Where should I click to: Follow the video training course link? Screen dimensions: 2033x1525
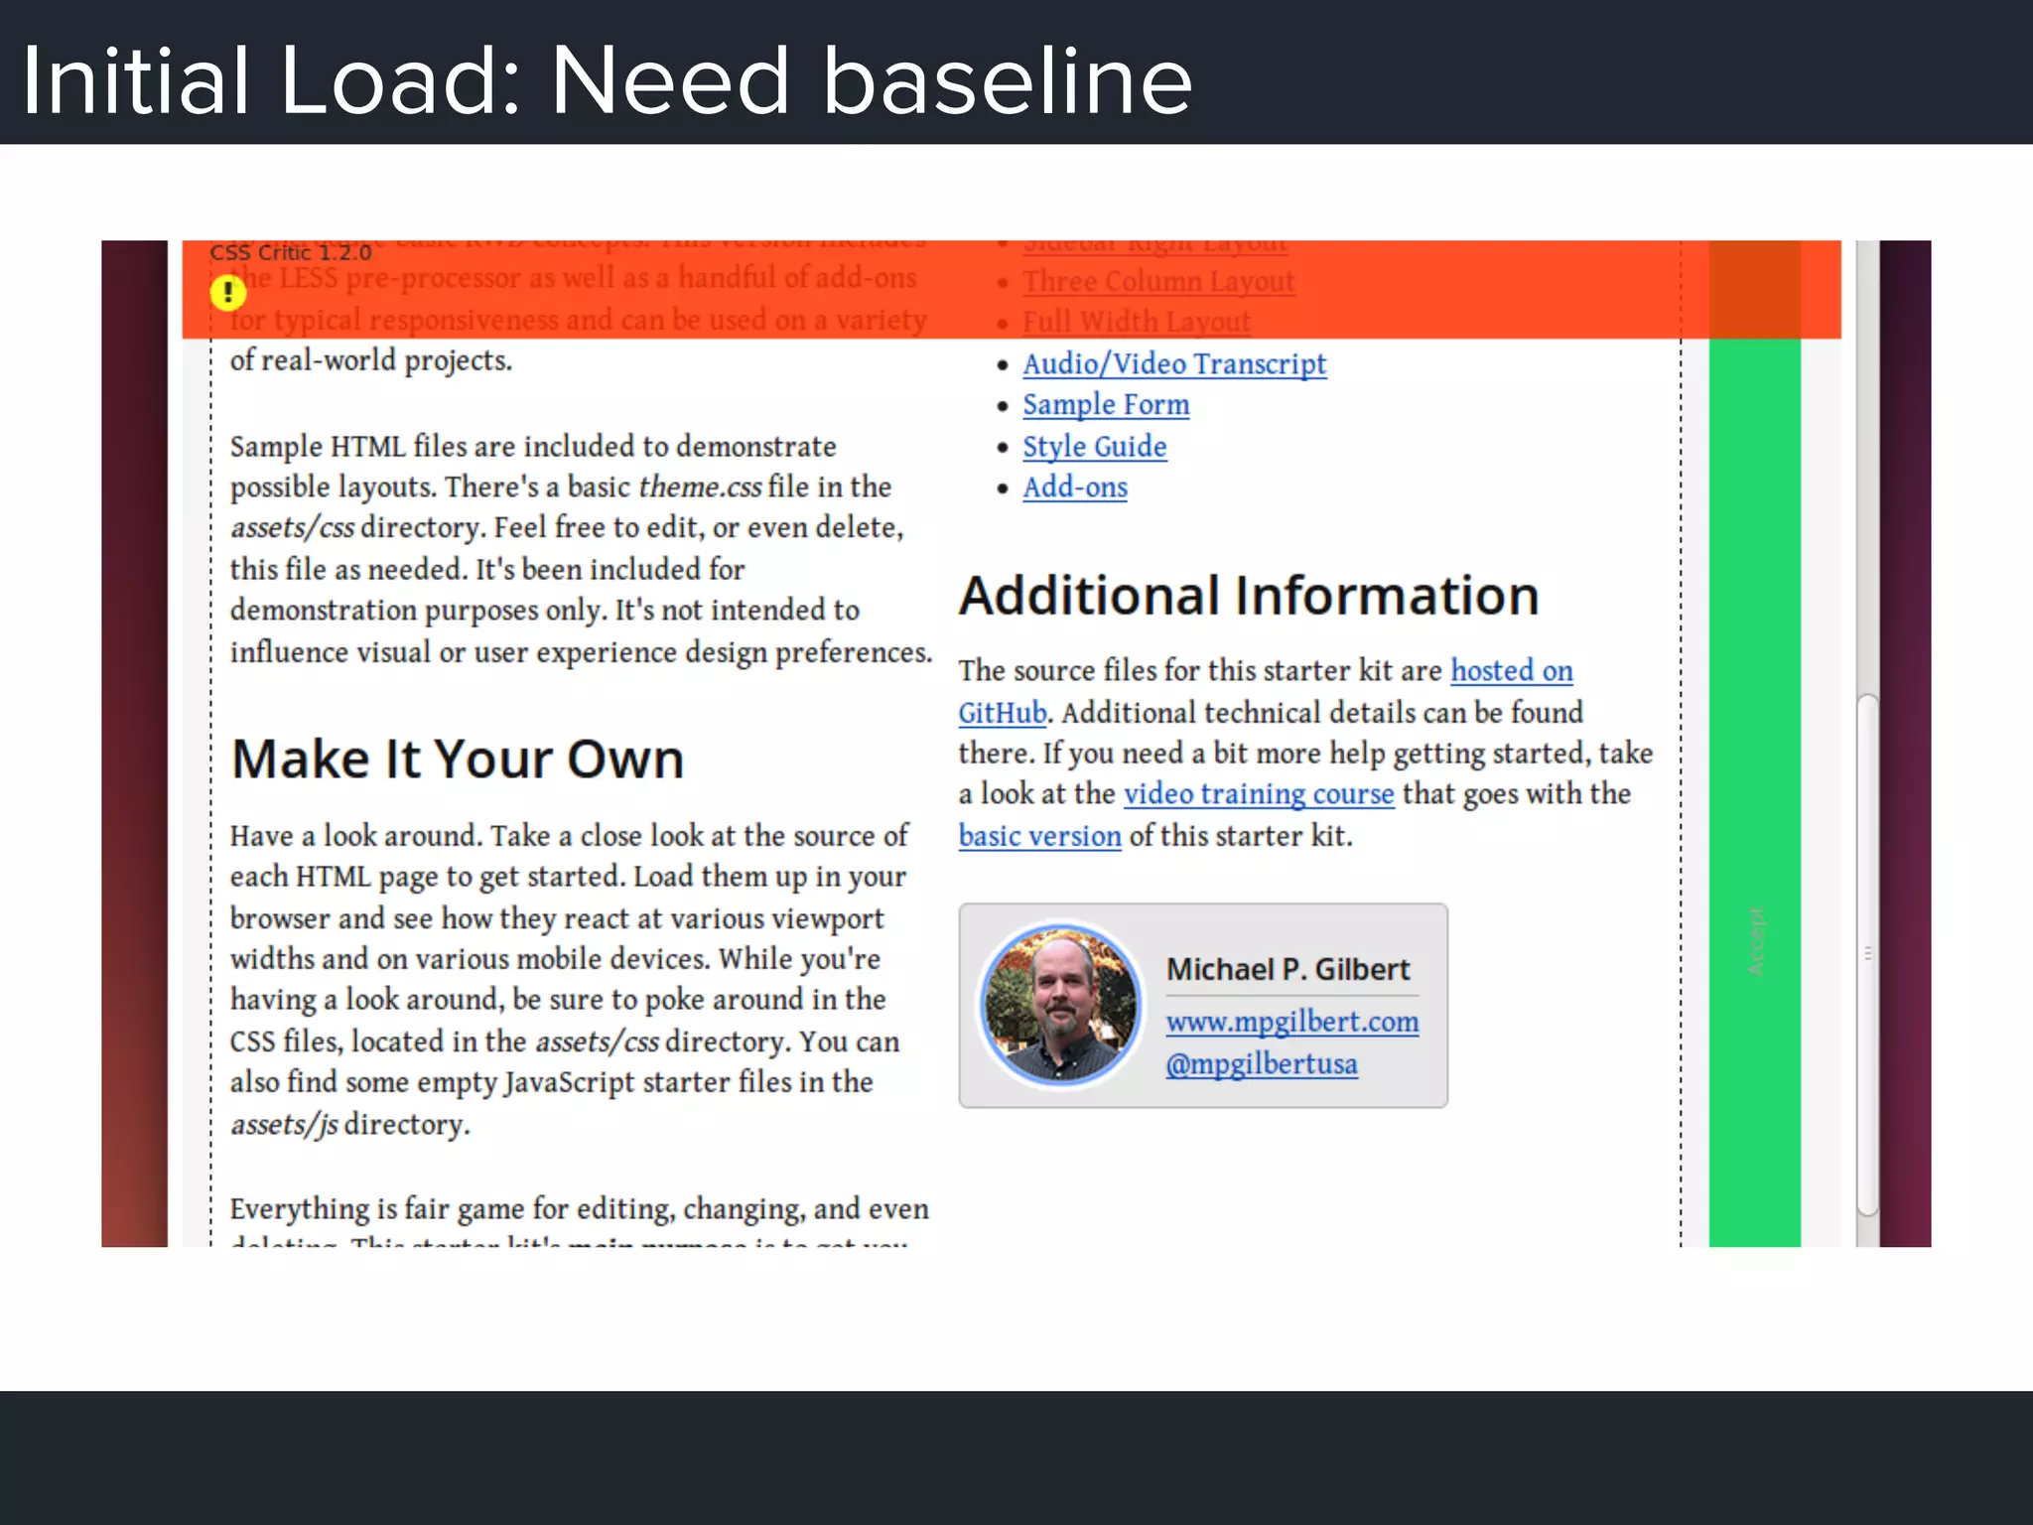pos(1258,794)
